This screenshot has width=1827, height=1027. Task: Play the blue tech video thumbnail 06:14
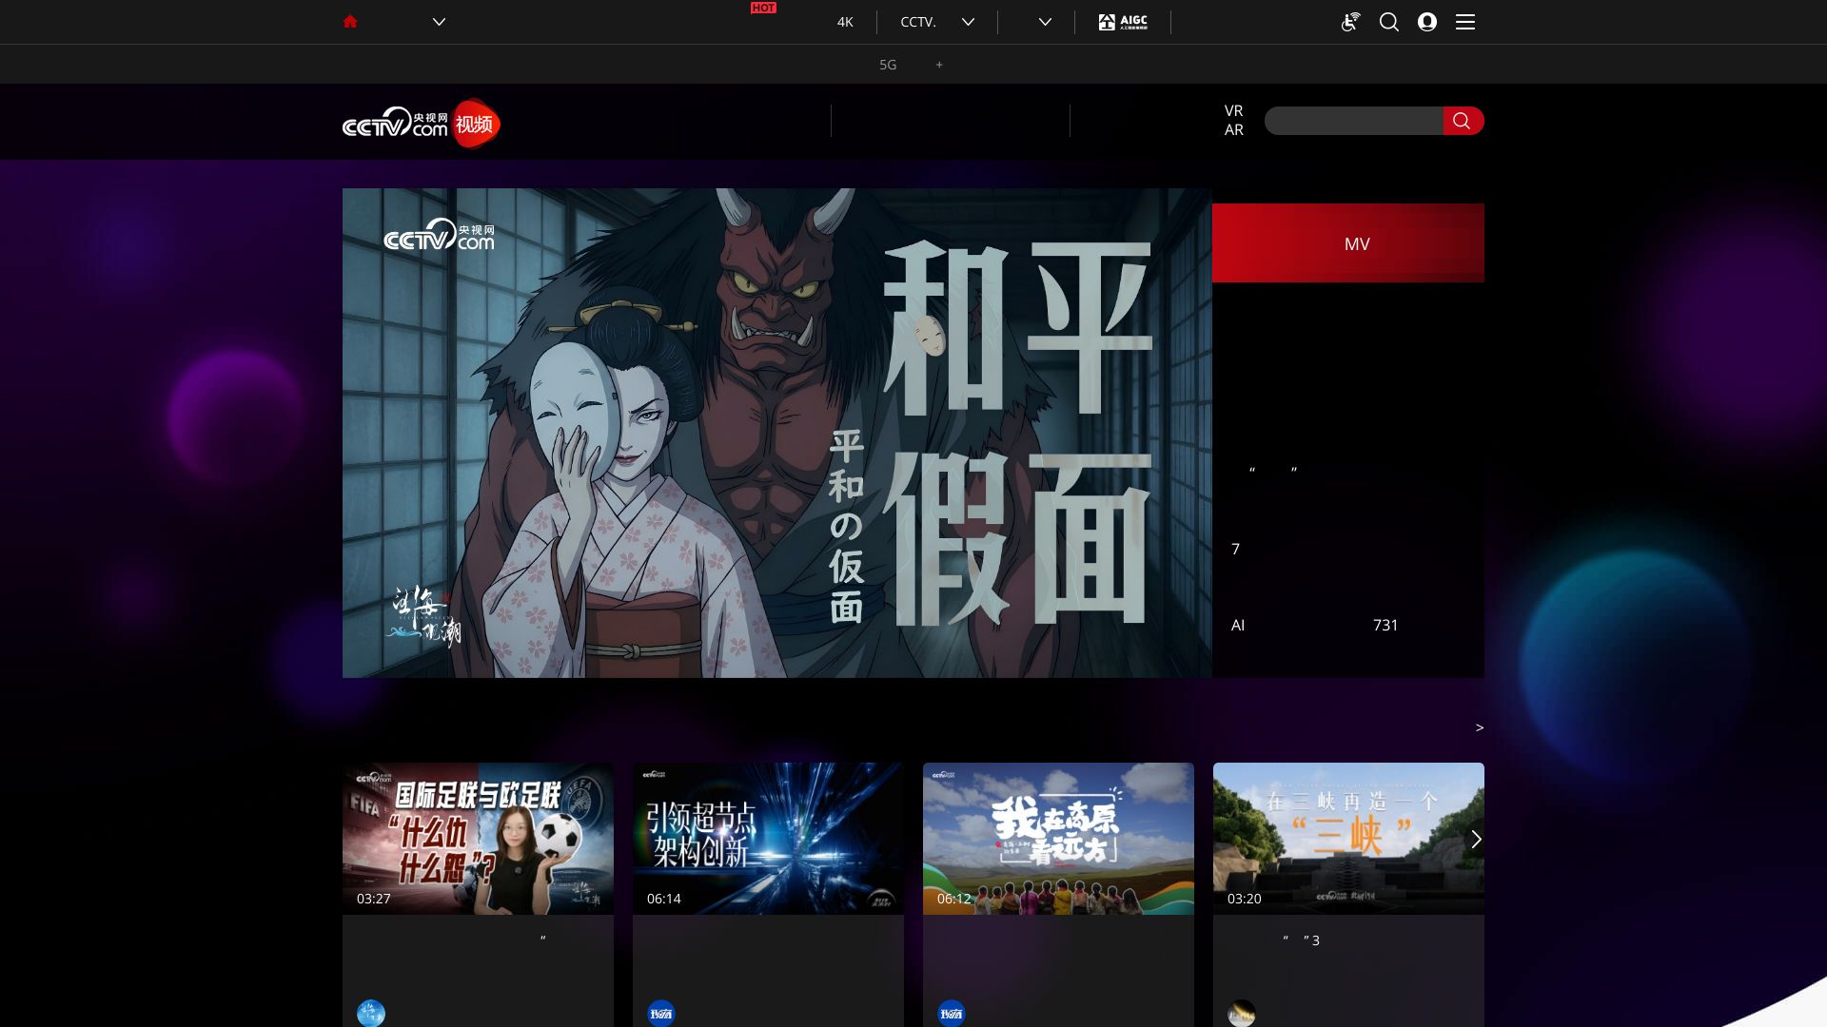(768, 839)
